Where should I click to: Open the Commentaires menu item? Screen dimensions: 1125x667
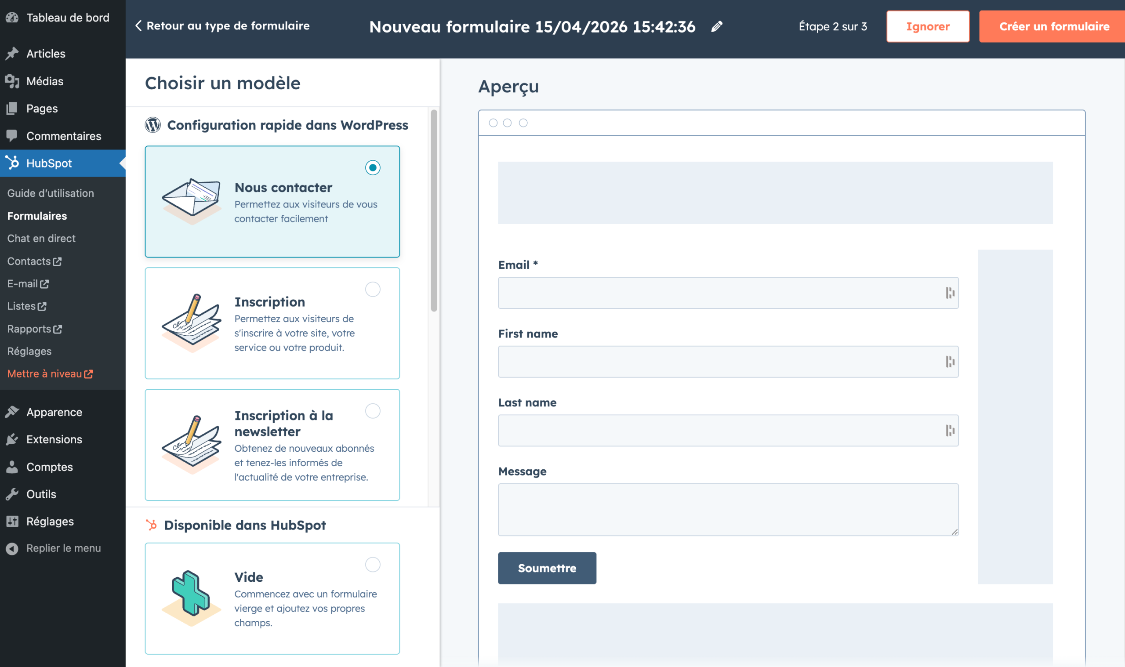[x=63, y=136]
